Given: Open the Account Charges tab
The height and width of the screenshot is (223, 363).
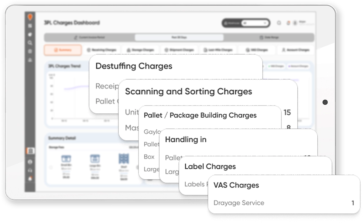Looking at the screenshot, I should (x=295, y=50).
